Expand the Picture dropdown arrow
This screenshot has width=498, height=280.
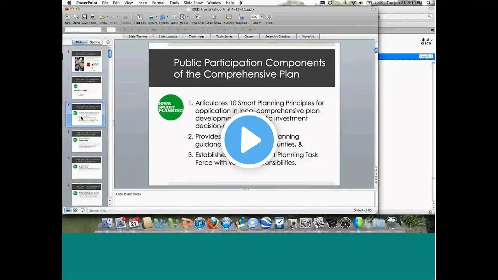[156, 17]
